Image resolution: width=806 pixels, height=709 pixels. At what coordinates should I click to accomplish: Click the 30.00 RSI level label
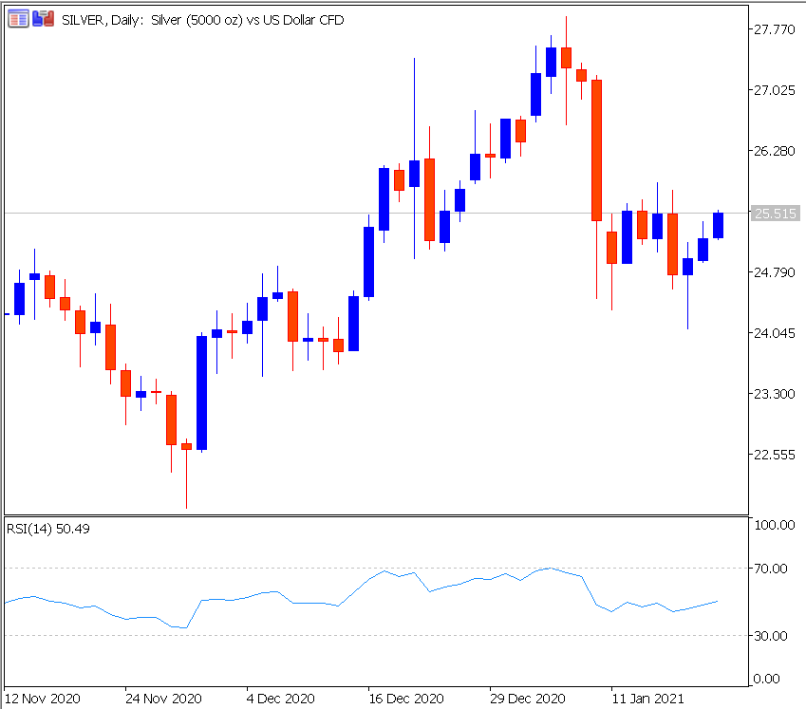pos(771,636)
